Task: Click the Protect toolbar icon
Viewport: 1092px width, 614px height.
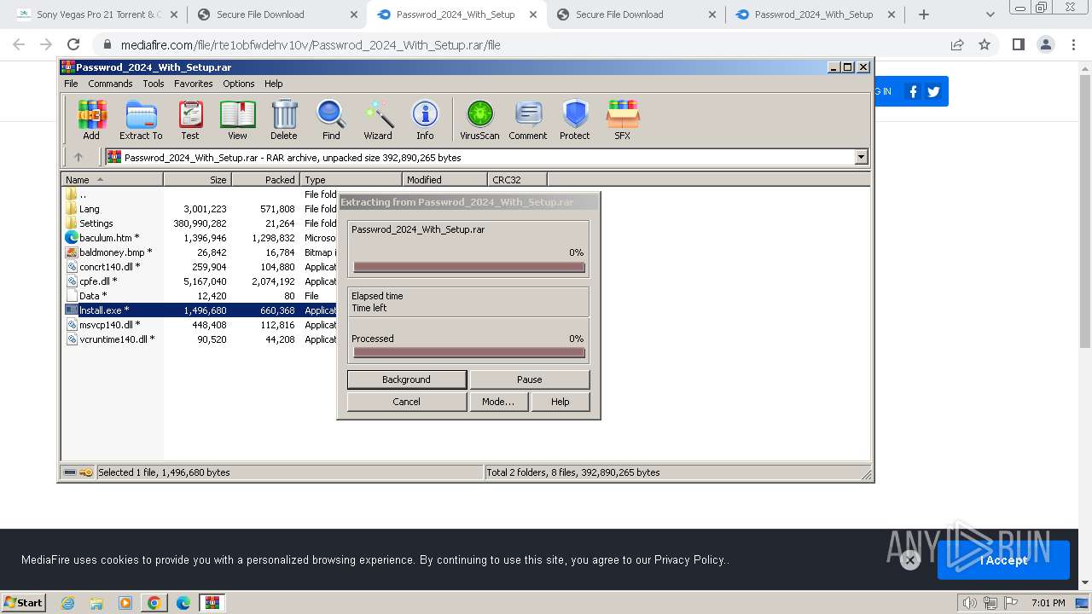Action: coord(575,119)
